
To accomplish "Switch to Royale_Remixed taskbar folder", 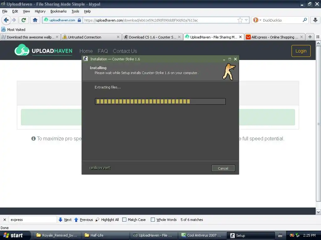I will 58,235.
